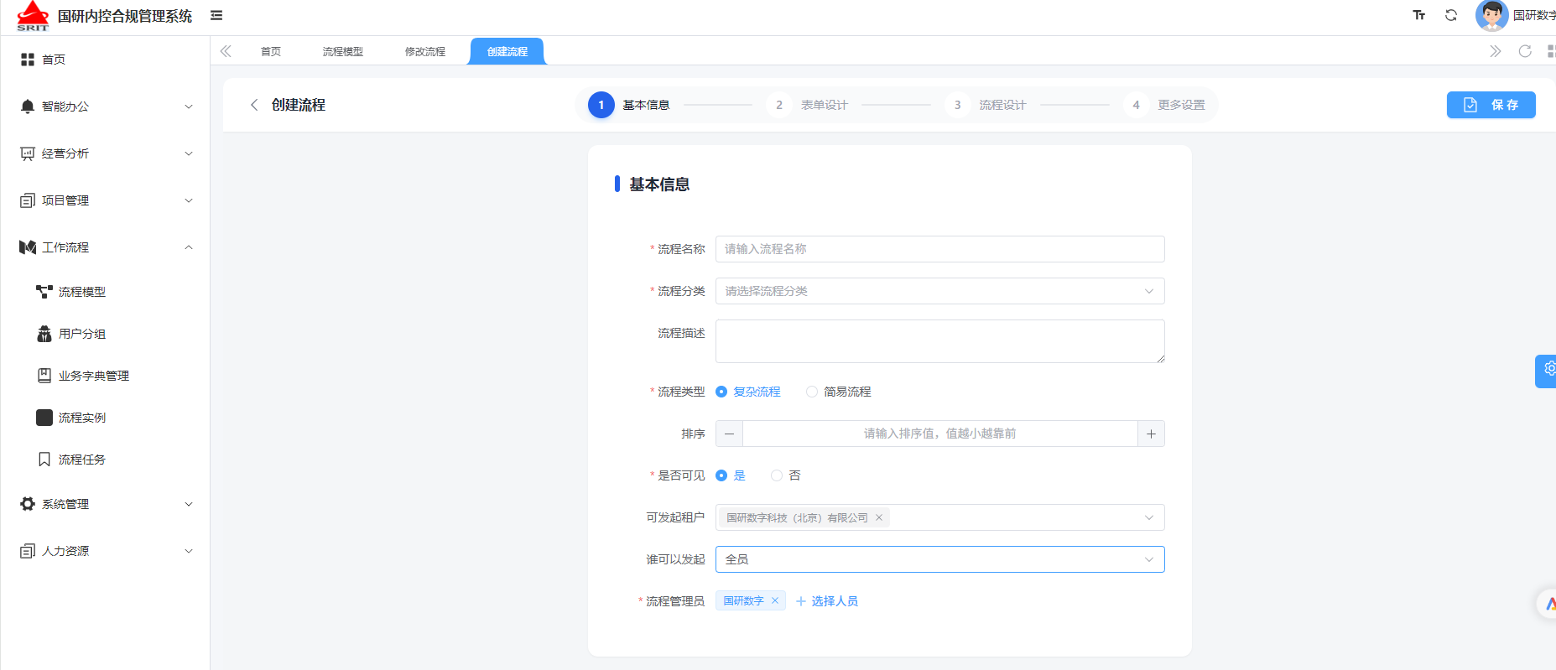Click the 用户分组 person icon
1556x670 pixels.
click(x=44, y=334)
